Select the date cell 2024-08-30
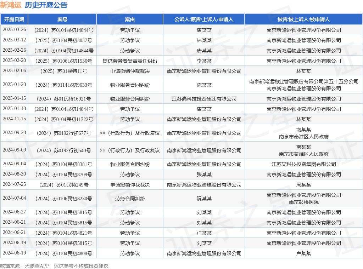Screen dimensions: 363x269 [x=14, y=174]
